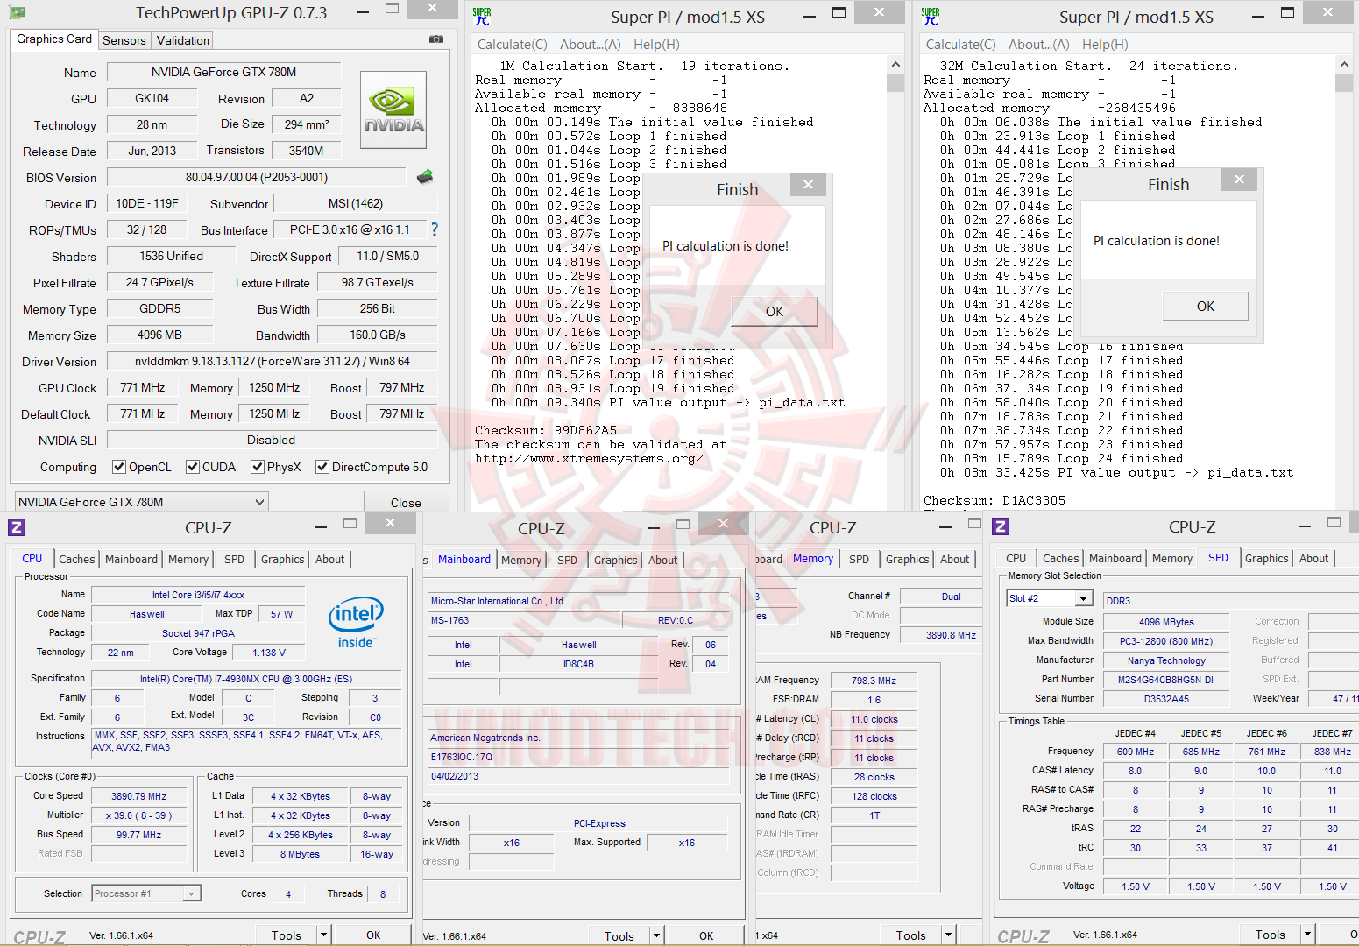Open the About tab in the CPU-Z Memory window

click(955, 559)
